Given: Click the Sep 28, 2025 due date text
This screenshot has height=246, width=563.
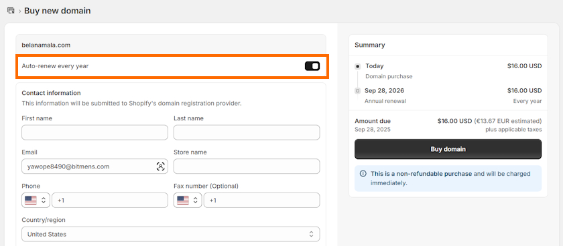Looking at the screenshot, I should coord(373,129).
